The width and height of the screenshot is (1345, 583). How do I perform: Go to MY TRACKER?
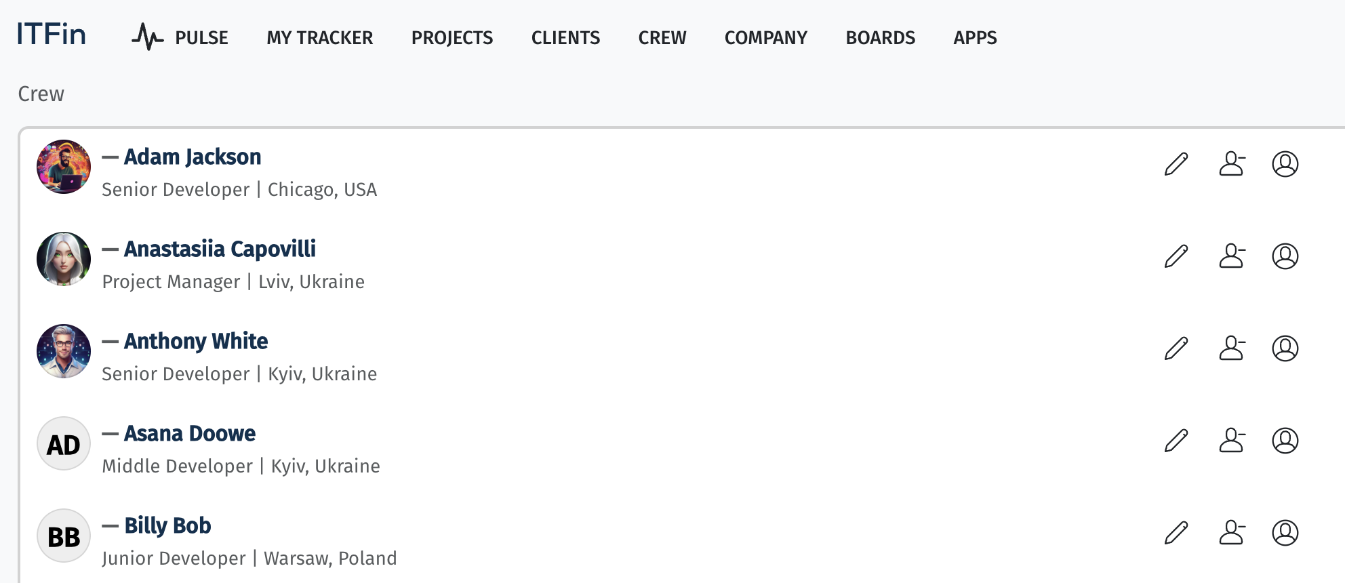pos(320,38)
